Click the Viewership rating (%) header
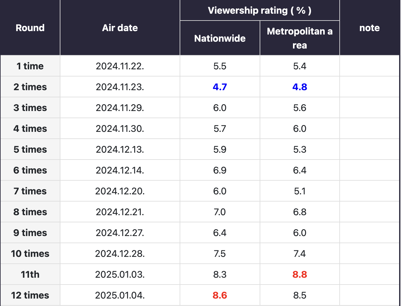The height and width of the screenshot is (306, 401). [x=259, y=11]
